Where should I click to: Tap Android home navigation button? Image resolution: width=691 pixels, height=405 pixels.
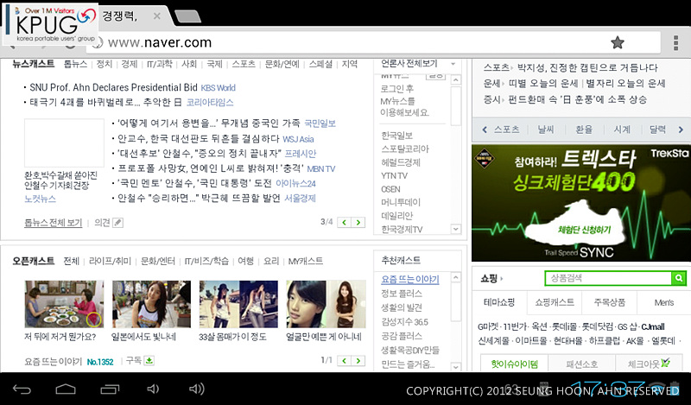tap(66, 389)
